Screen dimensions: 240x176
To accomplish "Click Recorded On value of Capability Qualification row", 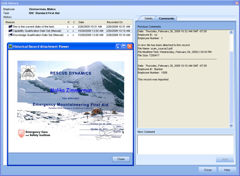I will tap(118, 31).
